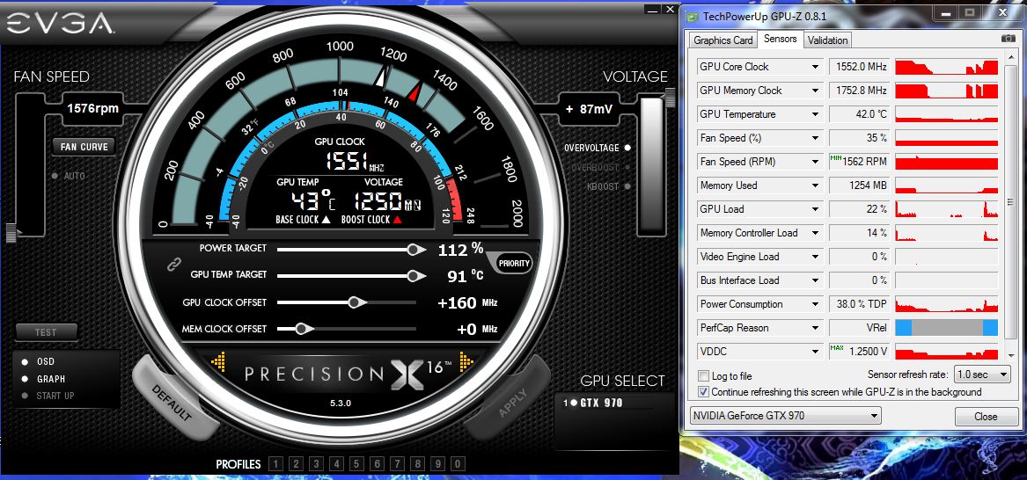Select profile slot 6
The image size is (1027, 480).
[x=378, y=464]
